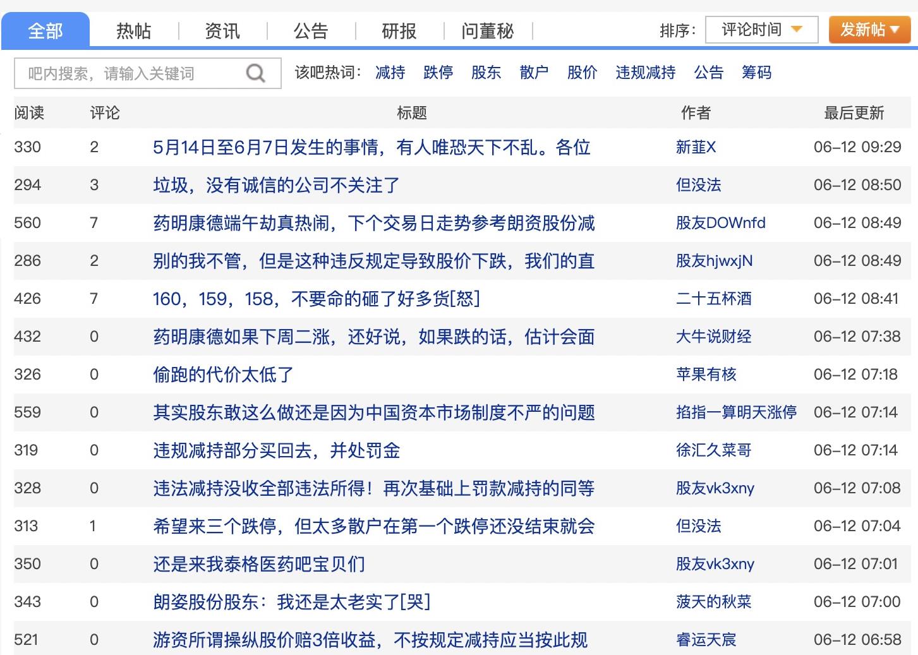Click hot word 减持

point(390,73)
